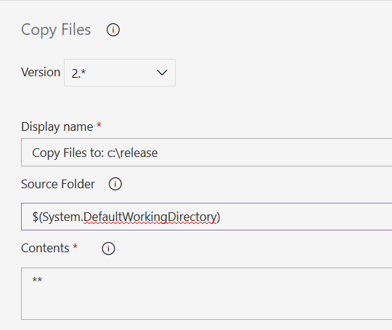Viewport: 392px width, 330px height.
Task: Click the ** pattern in Contents
Action: pos(37,279)
